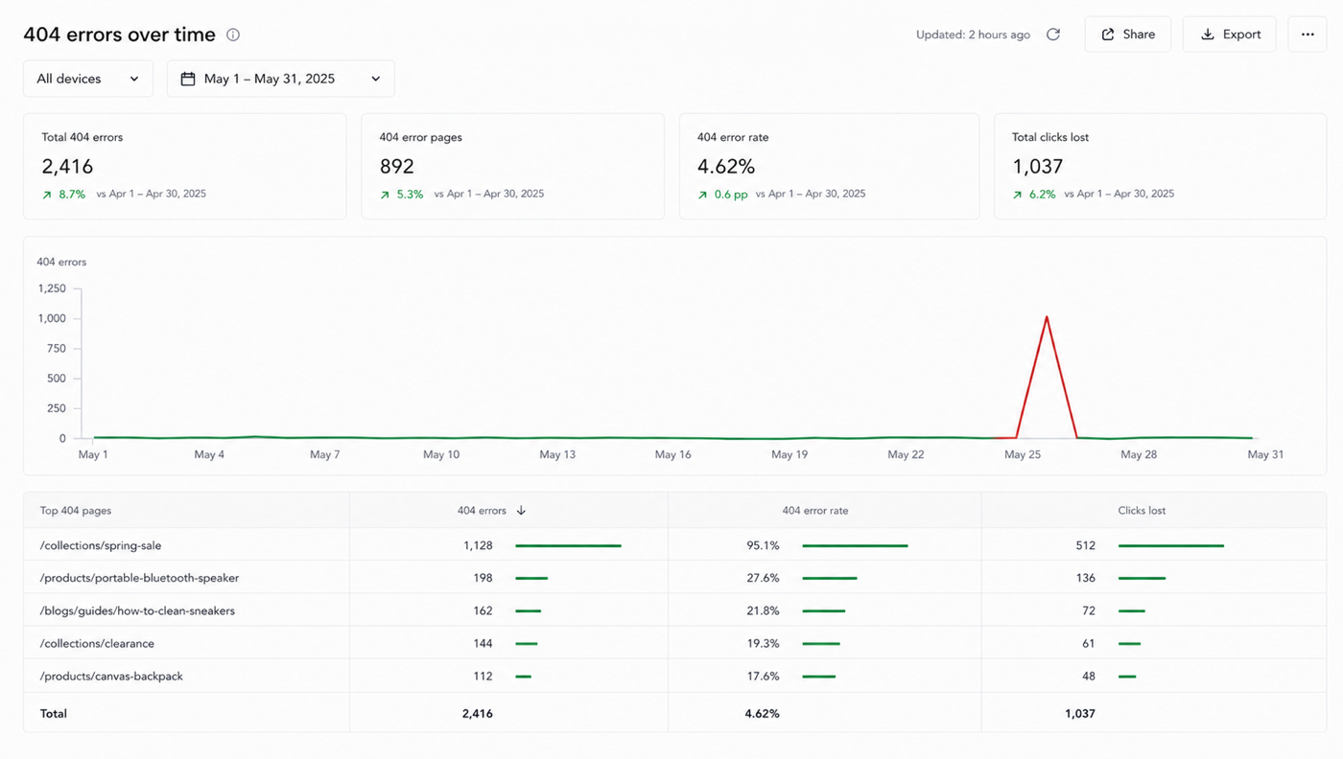The height and width of the screenshot is (759, 1343).
Task: Click the trend arrow in the 404 error rate card
Action: 703,195
